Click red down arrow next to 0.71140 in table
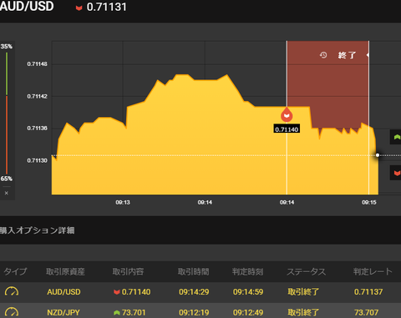The image size is (401, 318). pyautogui.click(x=117, y=292)
